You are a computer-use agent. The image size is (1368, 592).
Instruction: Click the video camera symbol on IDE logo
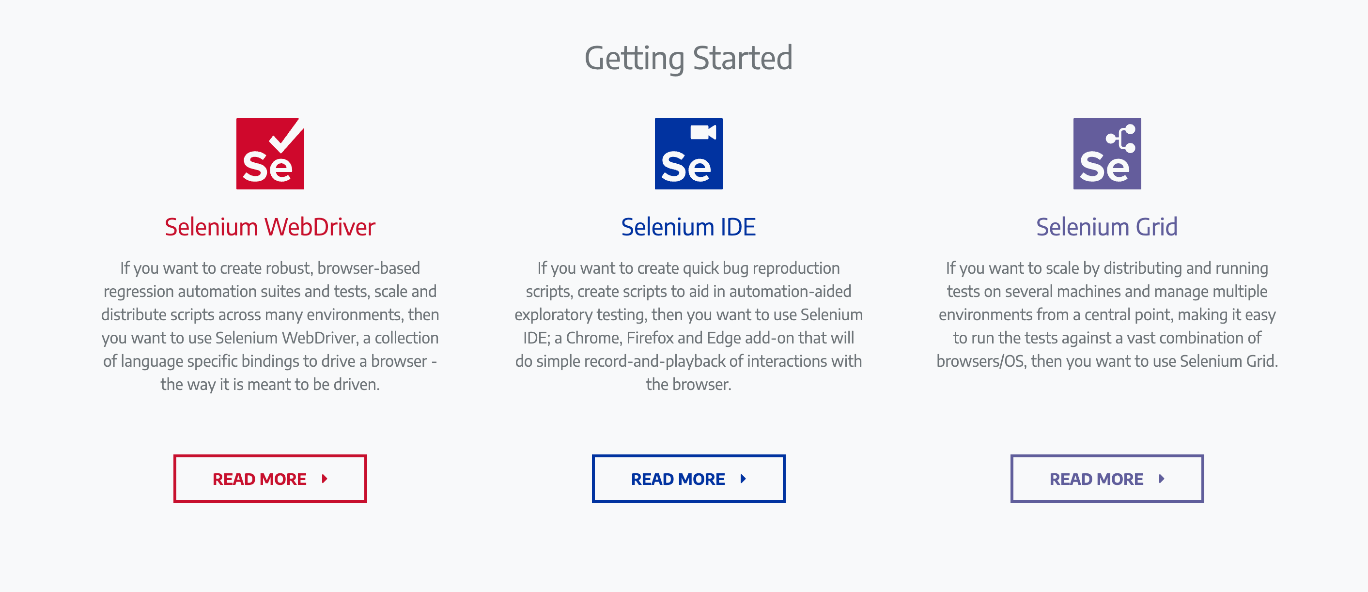coord(703,132)
